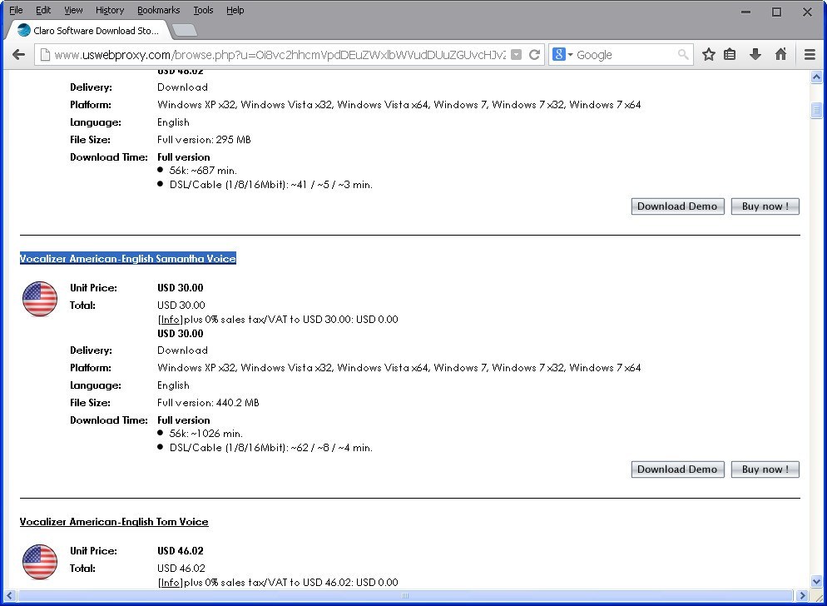This screenshot has width=827, height=606.
Task: Show bookmarks list icon
Action: click(730, 54)
